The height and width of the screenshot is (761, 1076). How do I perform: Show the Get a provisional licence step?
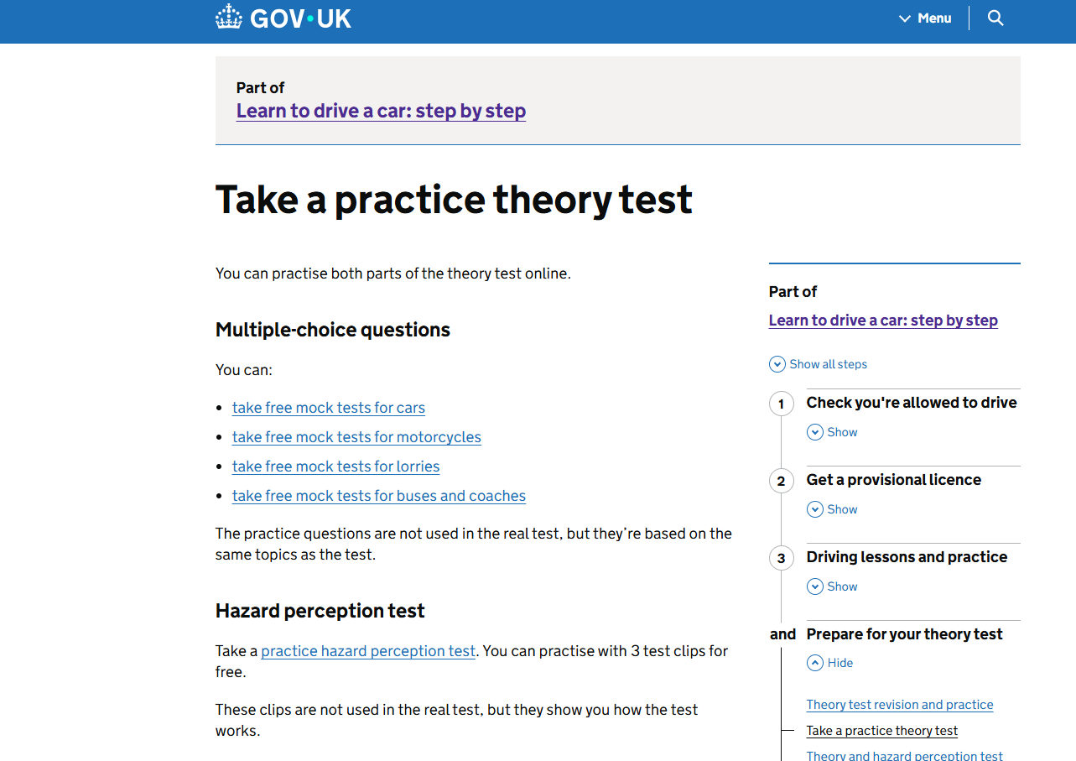pos(832,509)
